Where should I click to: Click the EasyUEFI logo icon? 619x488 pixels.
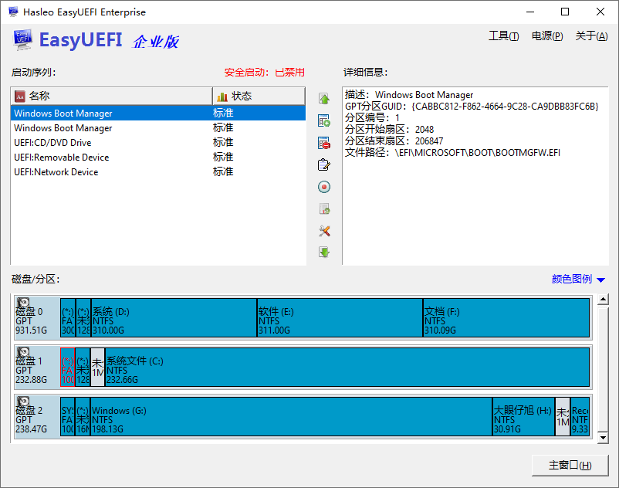point(22,40)
